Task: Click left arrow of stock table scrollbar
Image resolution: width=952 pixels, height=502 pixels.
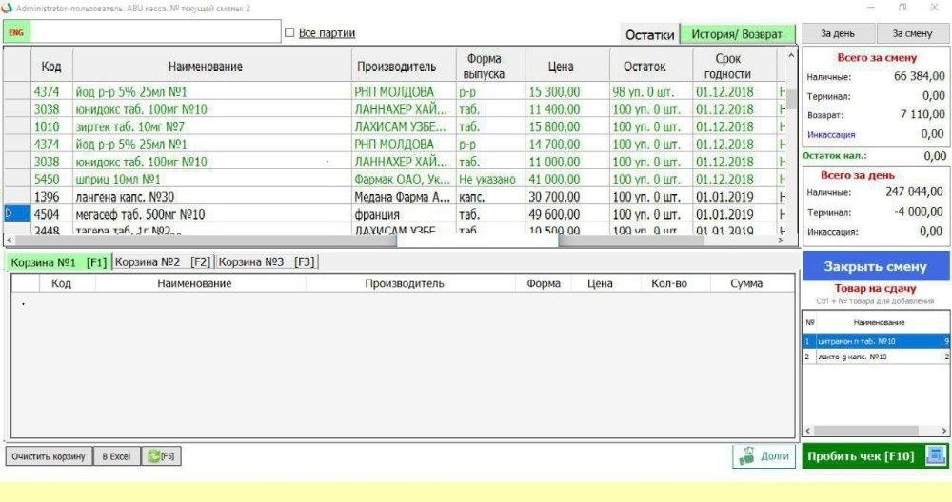Action: pos(10,241)
